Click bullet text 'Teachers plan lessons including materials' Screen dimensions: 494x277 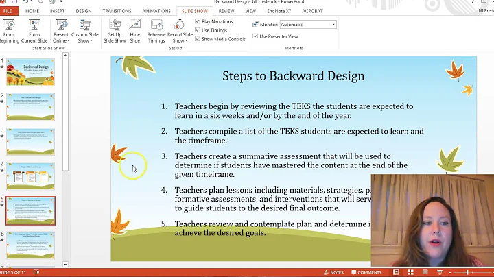pos(273,199)
